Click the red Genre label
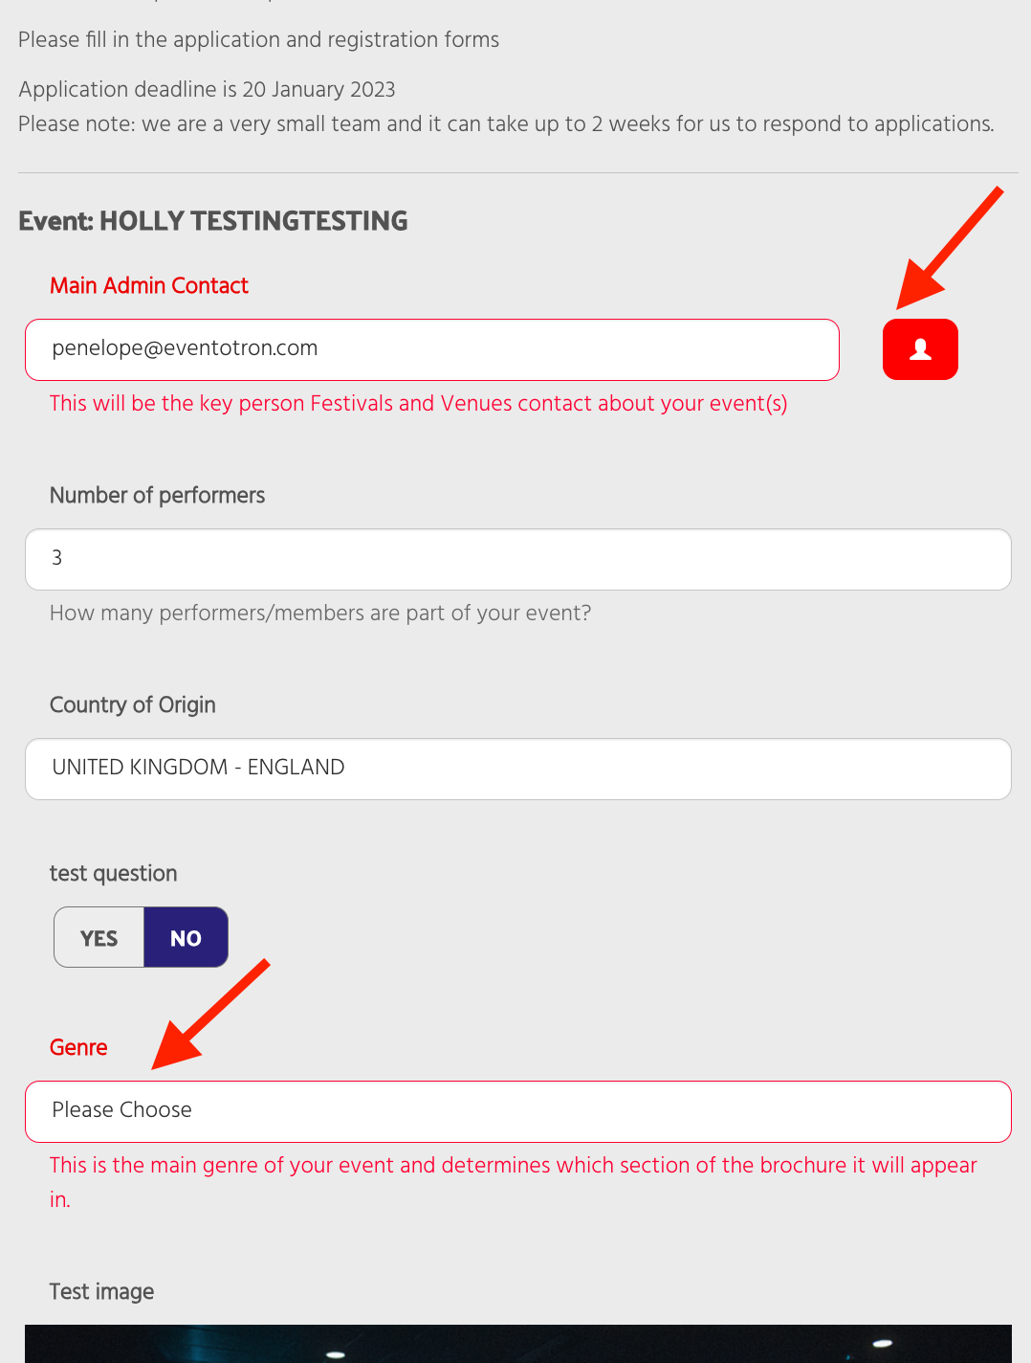 pyautogui.click(x=78, y=1047)
